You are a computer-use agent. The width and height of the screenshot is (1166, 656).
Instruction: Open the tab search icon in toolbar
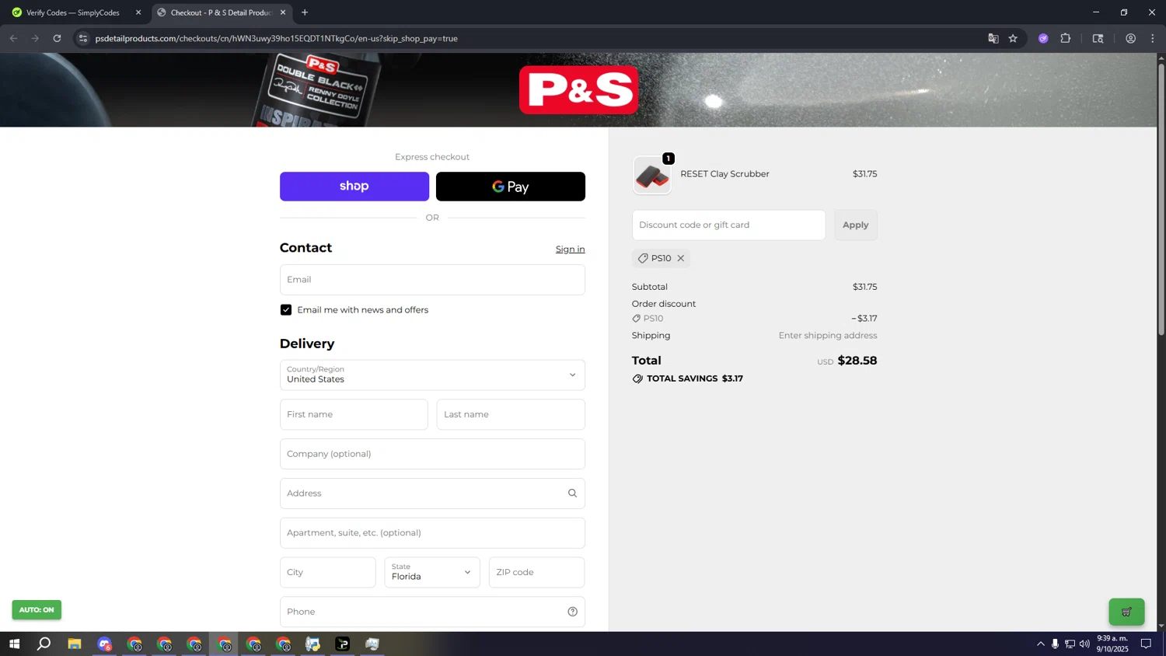(x=1098, y=38)
